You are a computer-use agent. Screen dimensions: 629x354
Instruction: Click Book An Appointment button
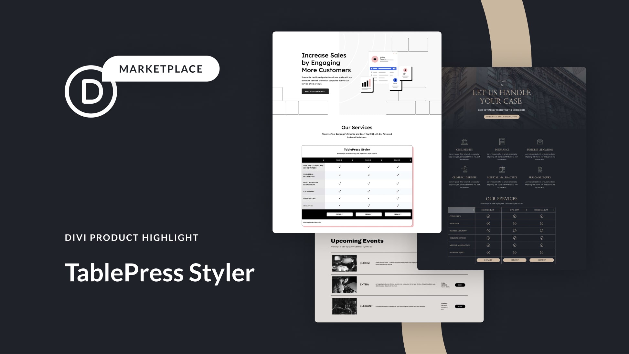tap(314, 91)
